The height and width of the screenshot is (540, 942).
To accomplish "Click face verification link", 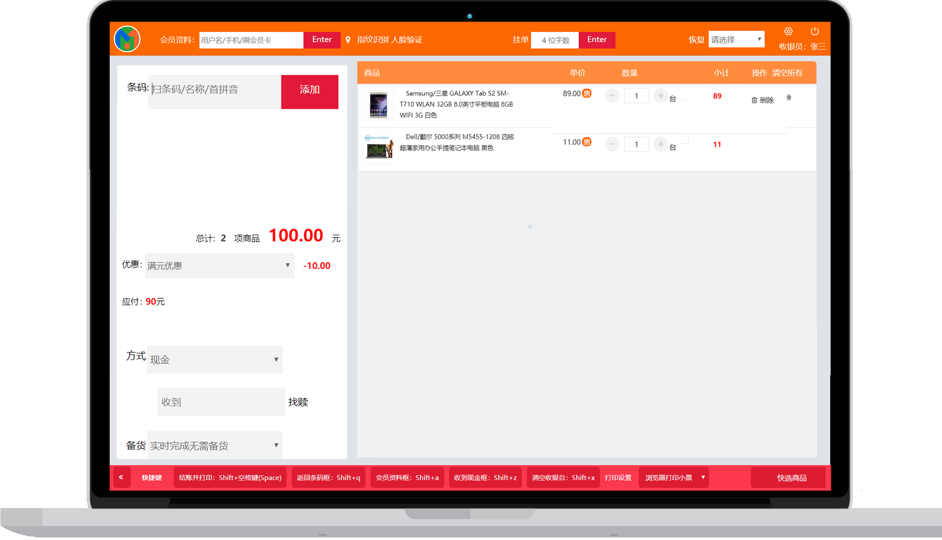I will pos(407,40).
